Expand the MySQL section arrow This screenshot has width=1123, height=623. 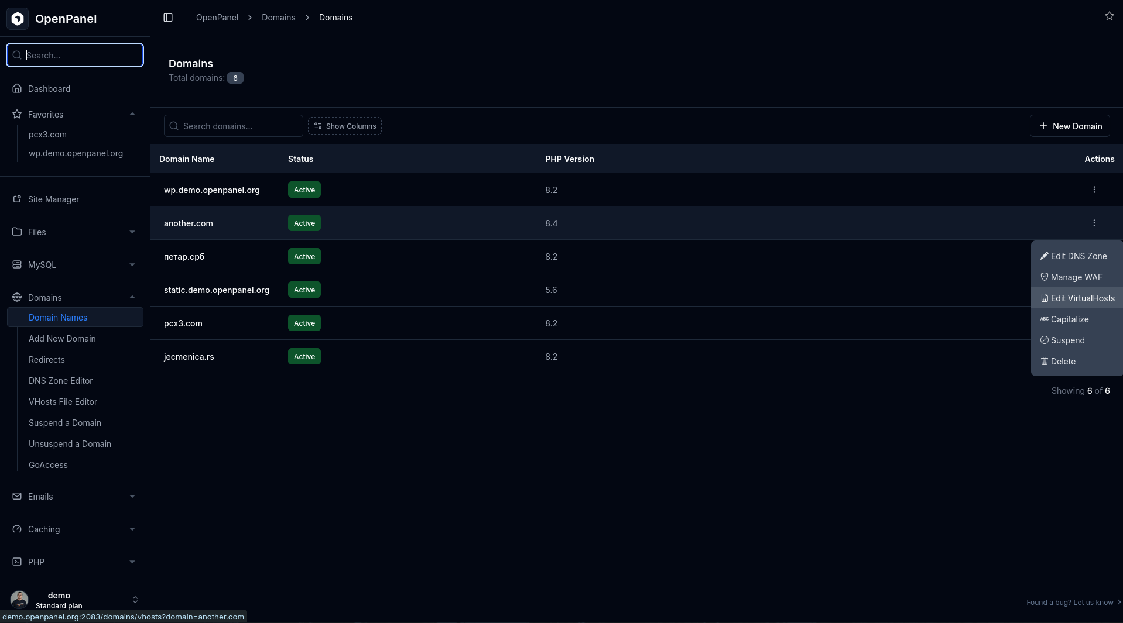132,264
